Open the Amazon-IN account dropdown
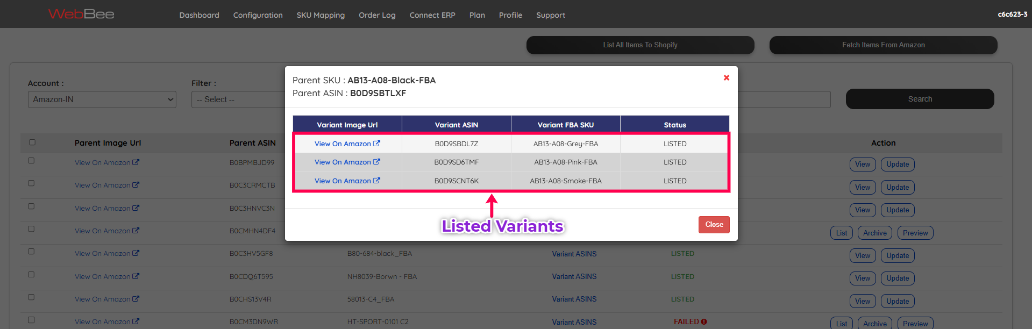 [x=102, y=99]
